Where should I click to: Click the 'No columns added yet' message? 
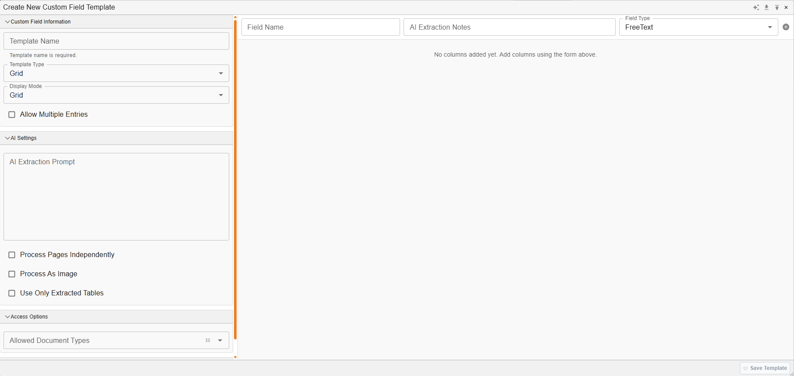516,54
